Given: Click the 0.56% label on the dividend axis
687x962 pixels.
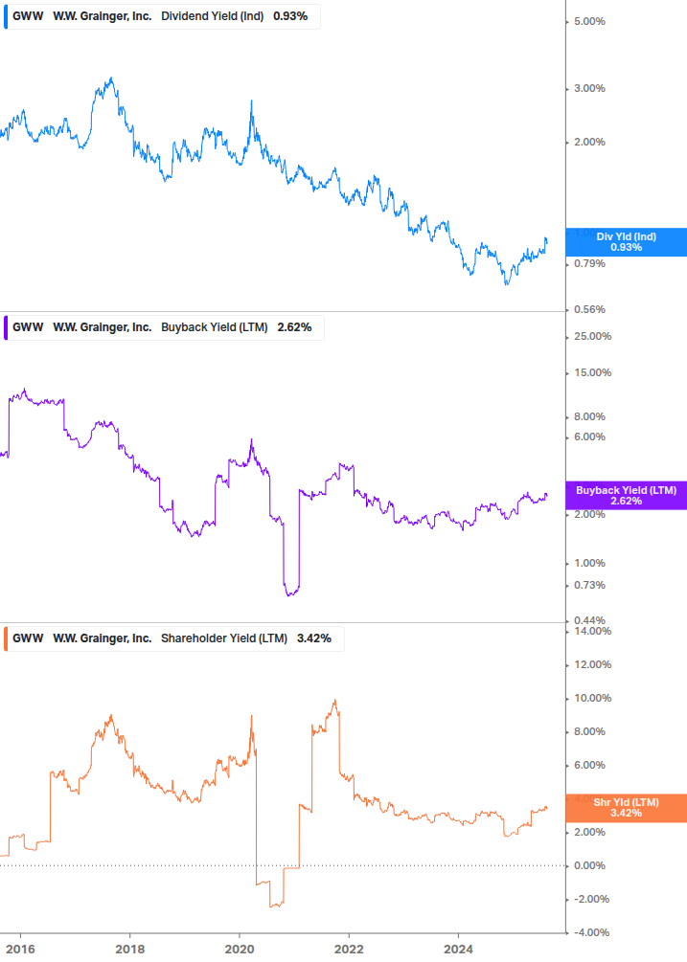Looking at the screenshot, I should [x=589, y=310].
